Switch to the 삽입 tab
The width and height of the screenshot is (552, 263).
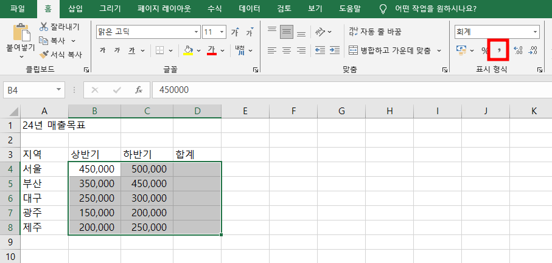coord(75,9)
